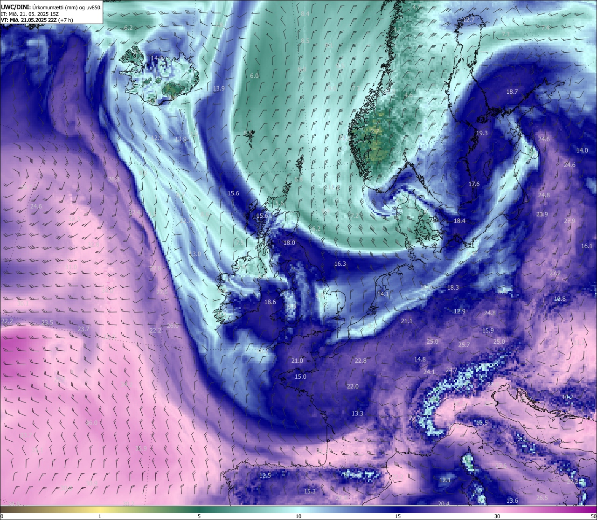Click the '19.3' value on the map

(x=482, y=133)
